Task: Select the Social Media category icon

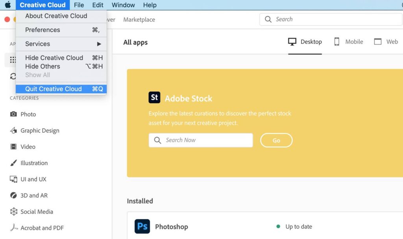Action: point(14,211)
